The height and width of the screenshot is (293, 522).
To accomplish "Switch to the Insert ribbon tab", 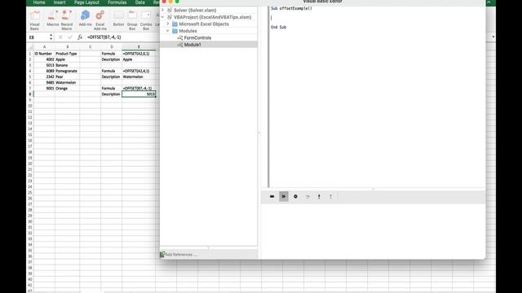I will point(60,2).
